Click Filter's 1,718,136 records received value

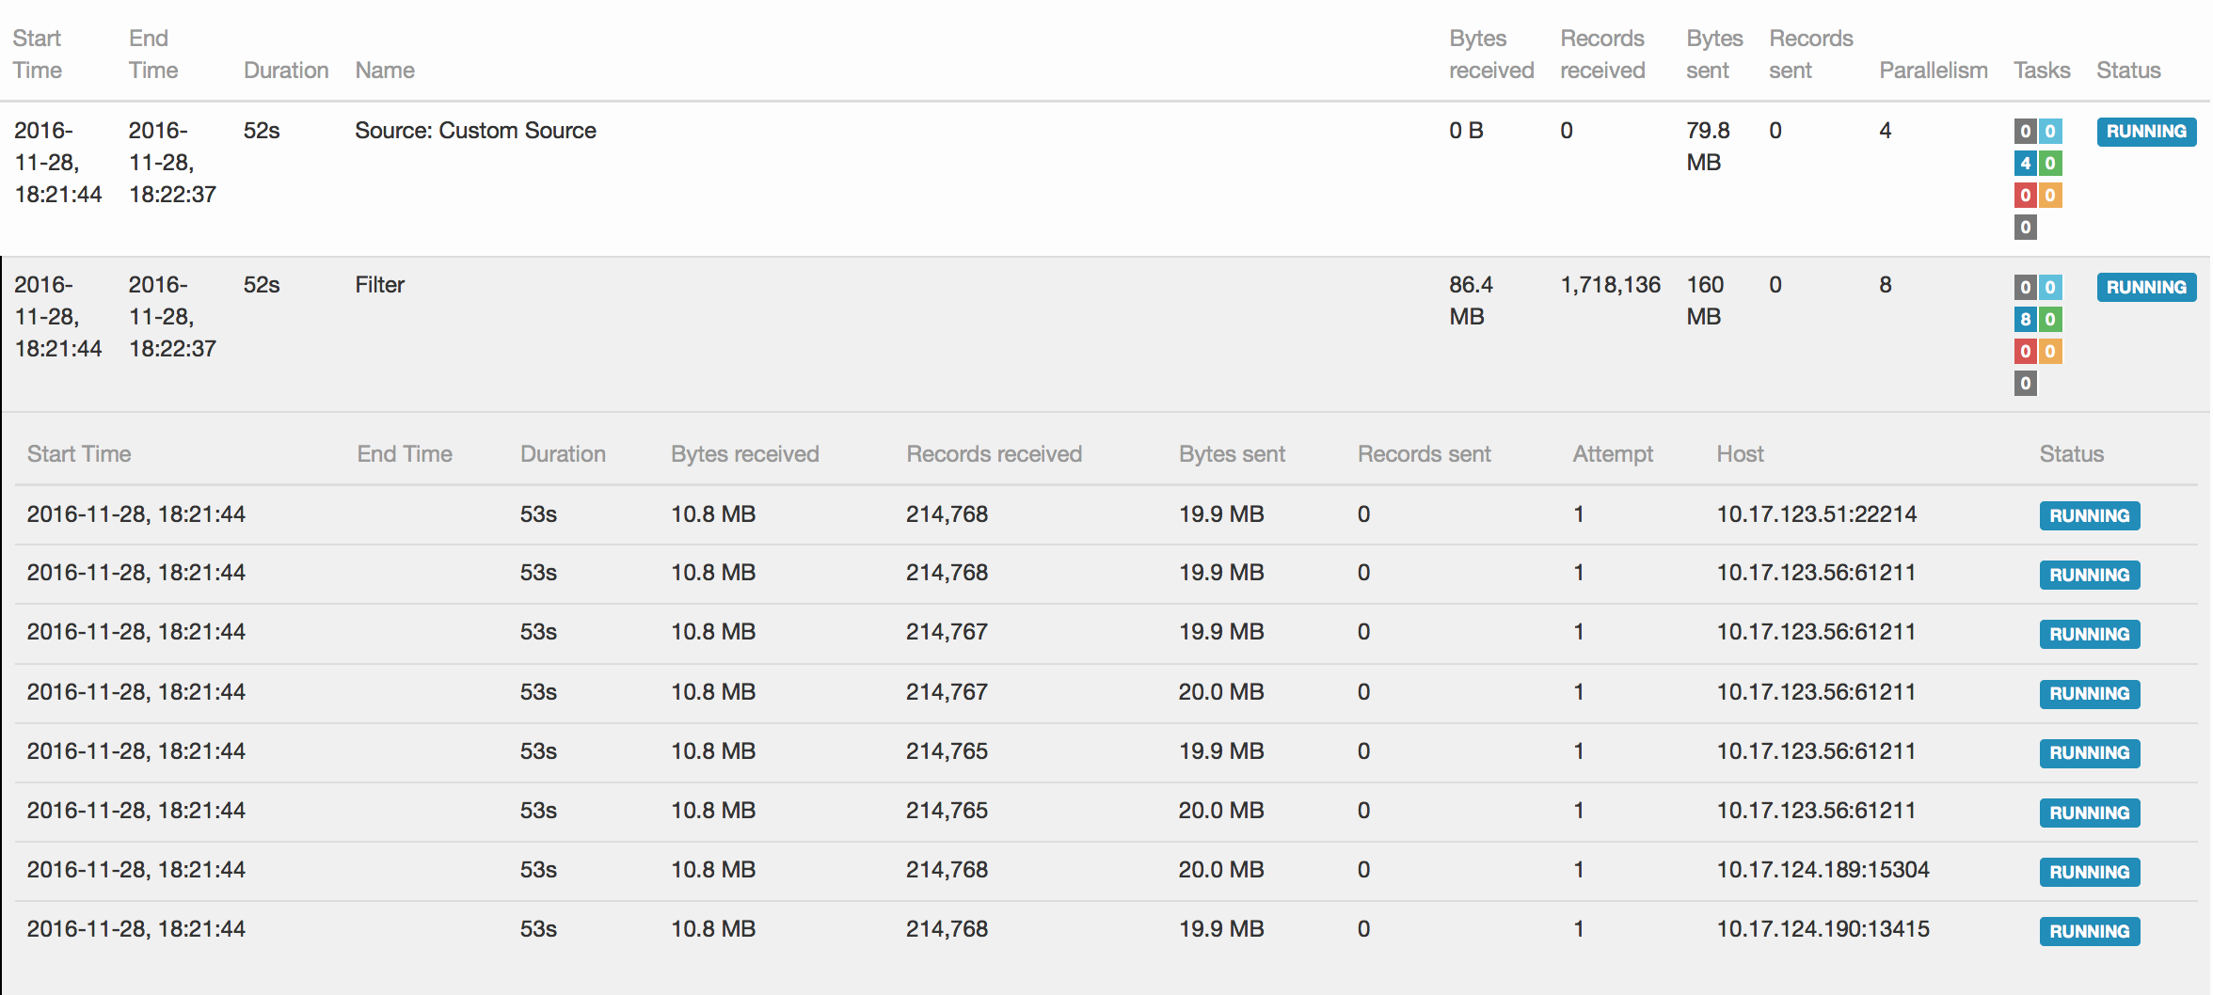click(1610, 285)
